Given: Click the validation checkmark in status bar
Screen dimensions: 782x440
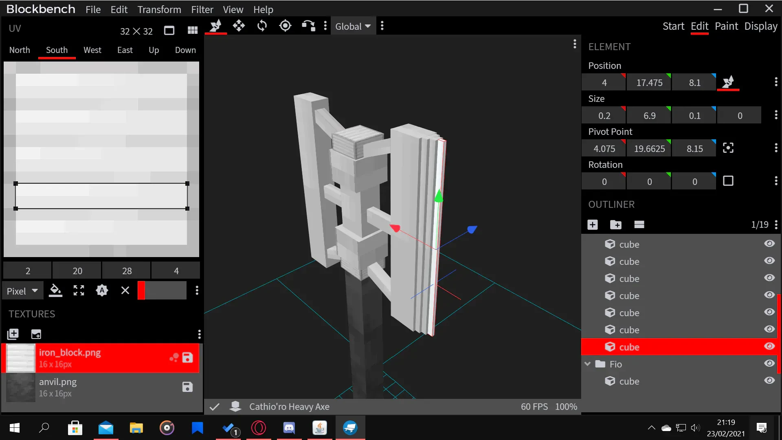Looking at the screenshot, I should point(215,407).
